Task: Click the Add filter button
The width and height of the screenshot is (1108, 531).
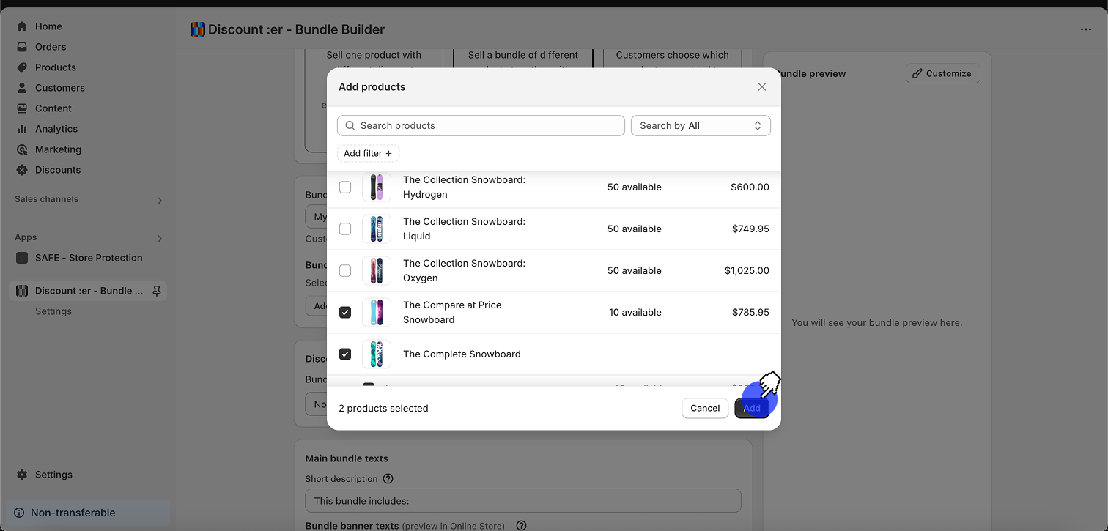Action: coord(368,154)
